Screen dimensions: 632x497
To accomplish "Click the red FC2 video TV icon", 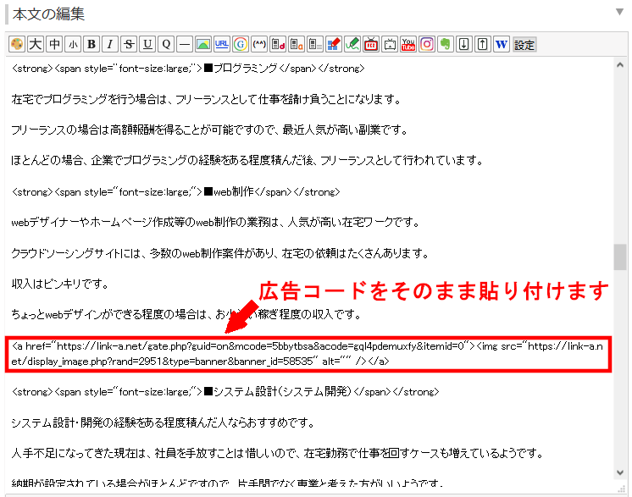I will click(x=371, y=44).
